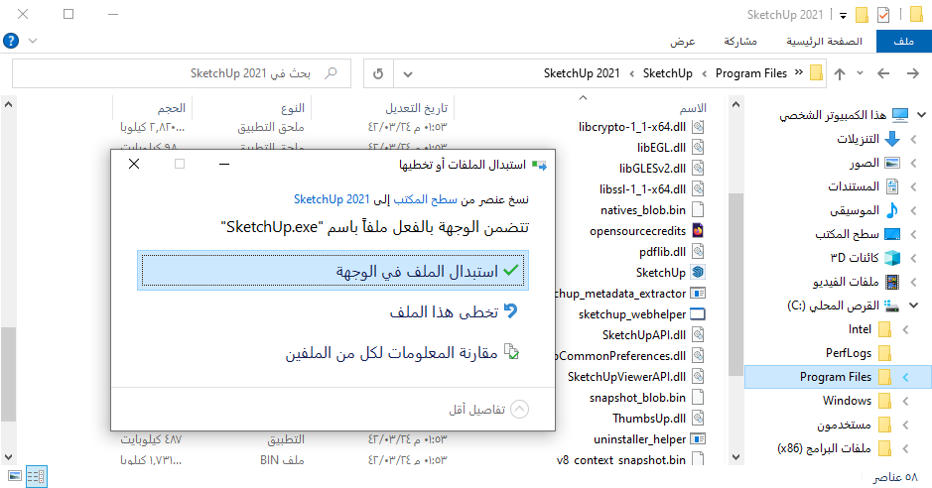Expand المستندات tree node arrow
This screenshot has width=932, height=488.
click(913, 186)
